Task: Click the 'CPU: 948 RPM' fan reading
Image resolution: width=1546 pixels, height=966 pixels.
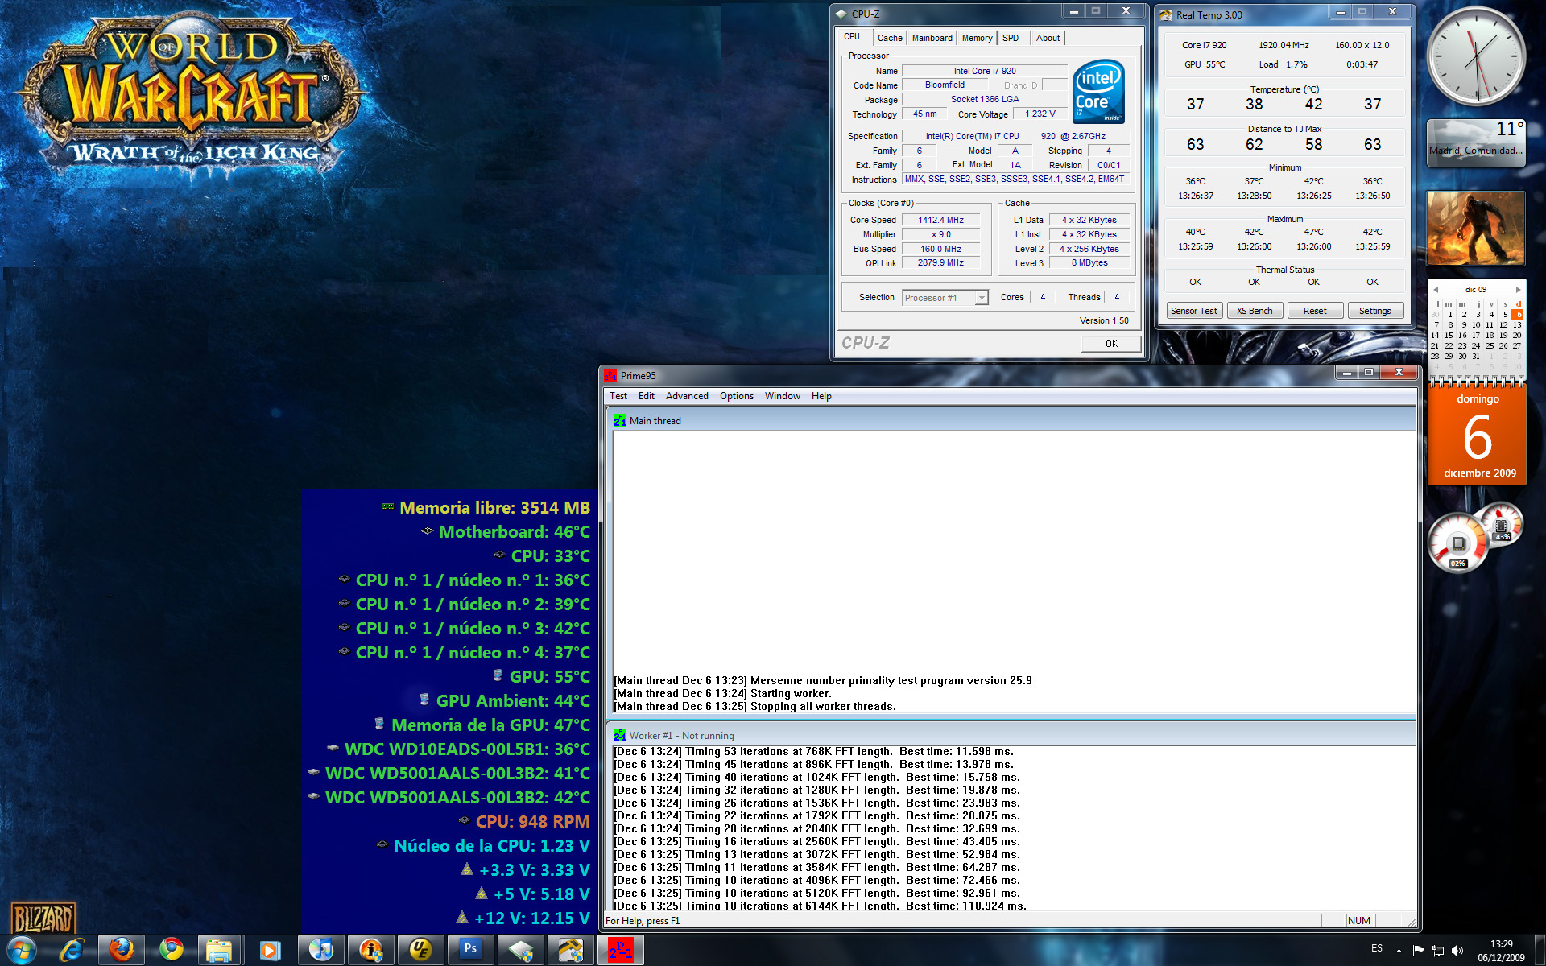Action: (x=523, y=822)
